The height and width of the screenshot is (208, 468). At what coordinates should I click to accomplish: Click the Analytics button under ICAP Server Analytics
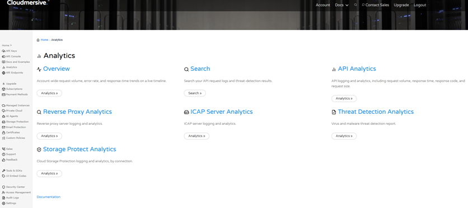(x=196, y=136)
